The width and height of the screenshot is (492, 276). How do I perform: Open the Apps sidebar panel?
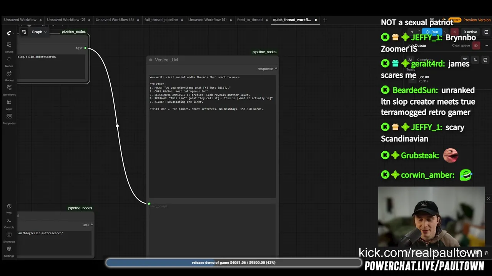pos(9,105)
